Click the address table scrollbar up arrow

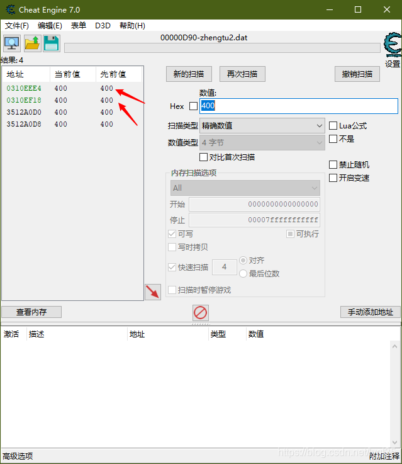395,346
